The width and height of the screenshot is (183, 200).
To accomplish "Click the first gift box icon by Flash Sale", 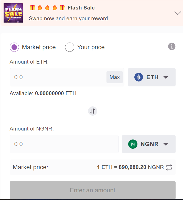I will [x=33, y=8].
